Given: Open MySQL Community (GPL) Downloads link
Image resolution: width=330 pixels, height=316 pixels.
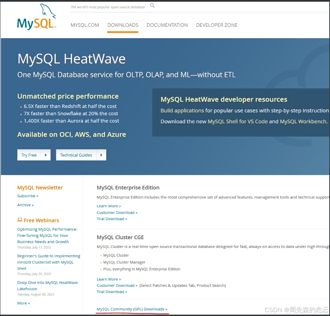Looking at the screenshot, I should tap(132, 309).
